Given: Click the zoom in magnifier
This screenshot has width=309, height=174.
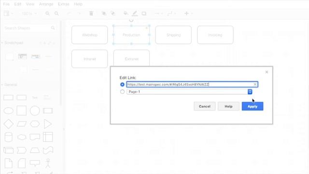Looking at the screenshot, I should tap(47, 14).
